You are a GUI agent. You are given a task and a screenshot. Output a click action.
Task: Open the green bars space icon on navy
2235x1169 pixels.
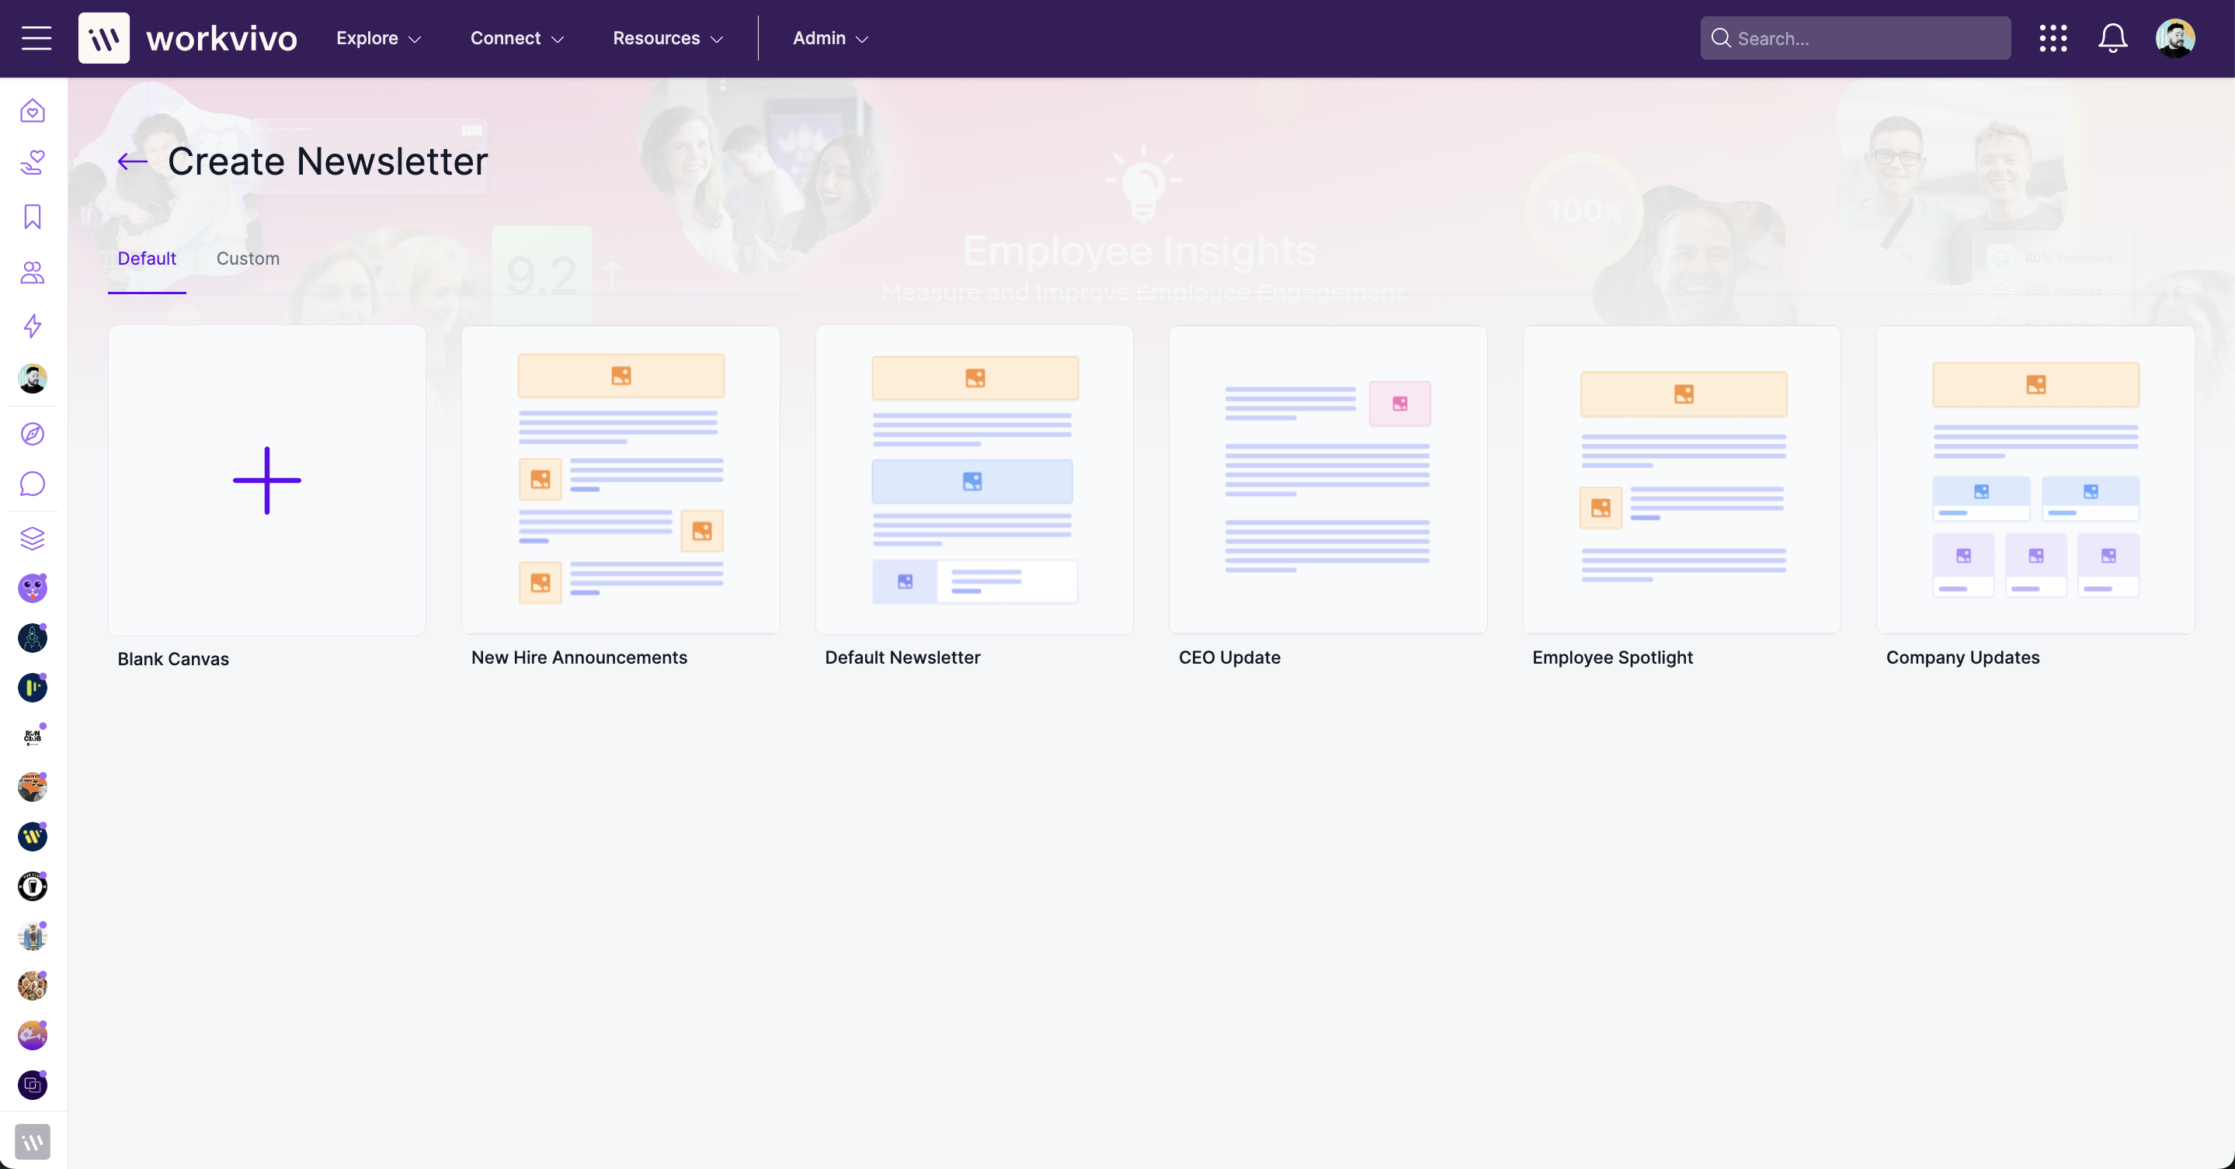pyautogui.click(x=32, y=688)
